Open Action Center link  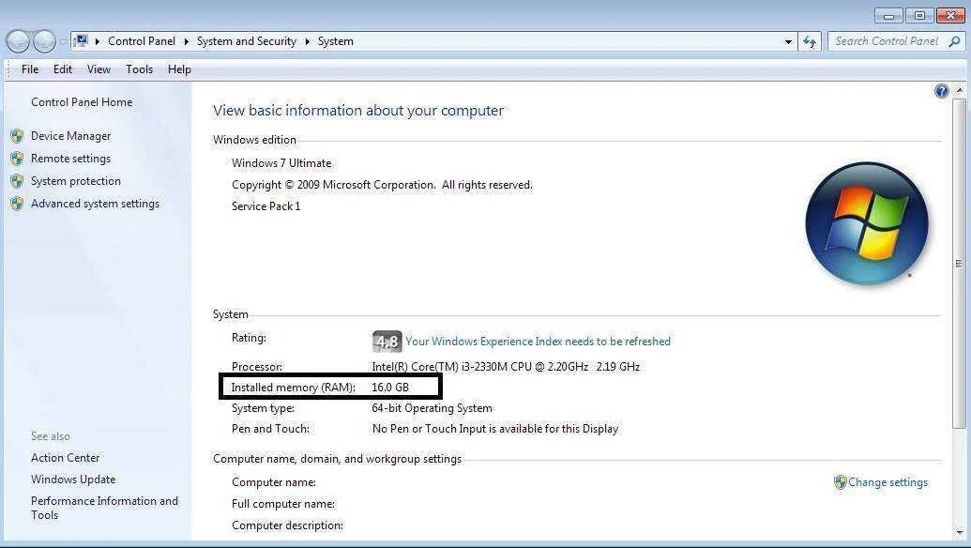click(x=65, y=458)
